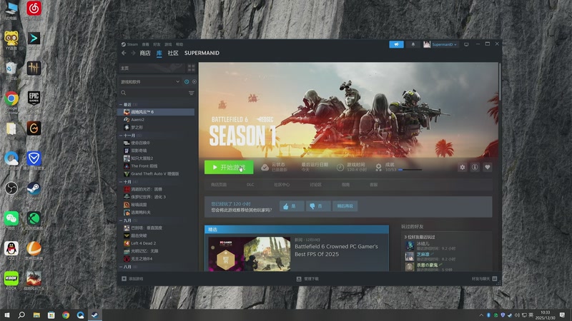Viewport: 572px width, 321px height.
Task: Collapse the 八月 category
Action: click(x=121, y=267)
